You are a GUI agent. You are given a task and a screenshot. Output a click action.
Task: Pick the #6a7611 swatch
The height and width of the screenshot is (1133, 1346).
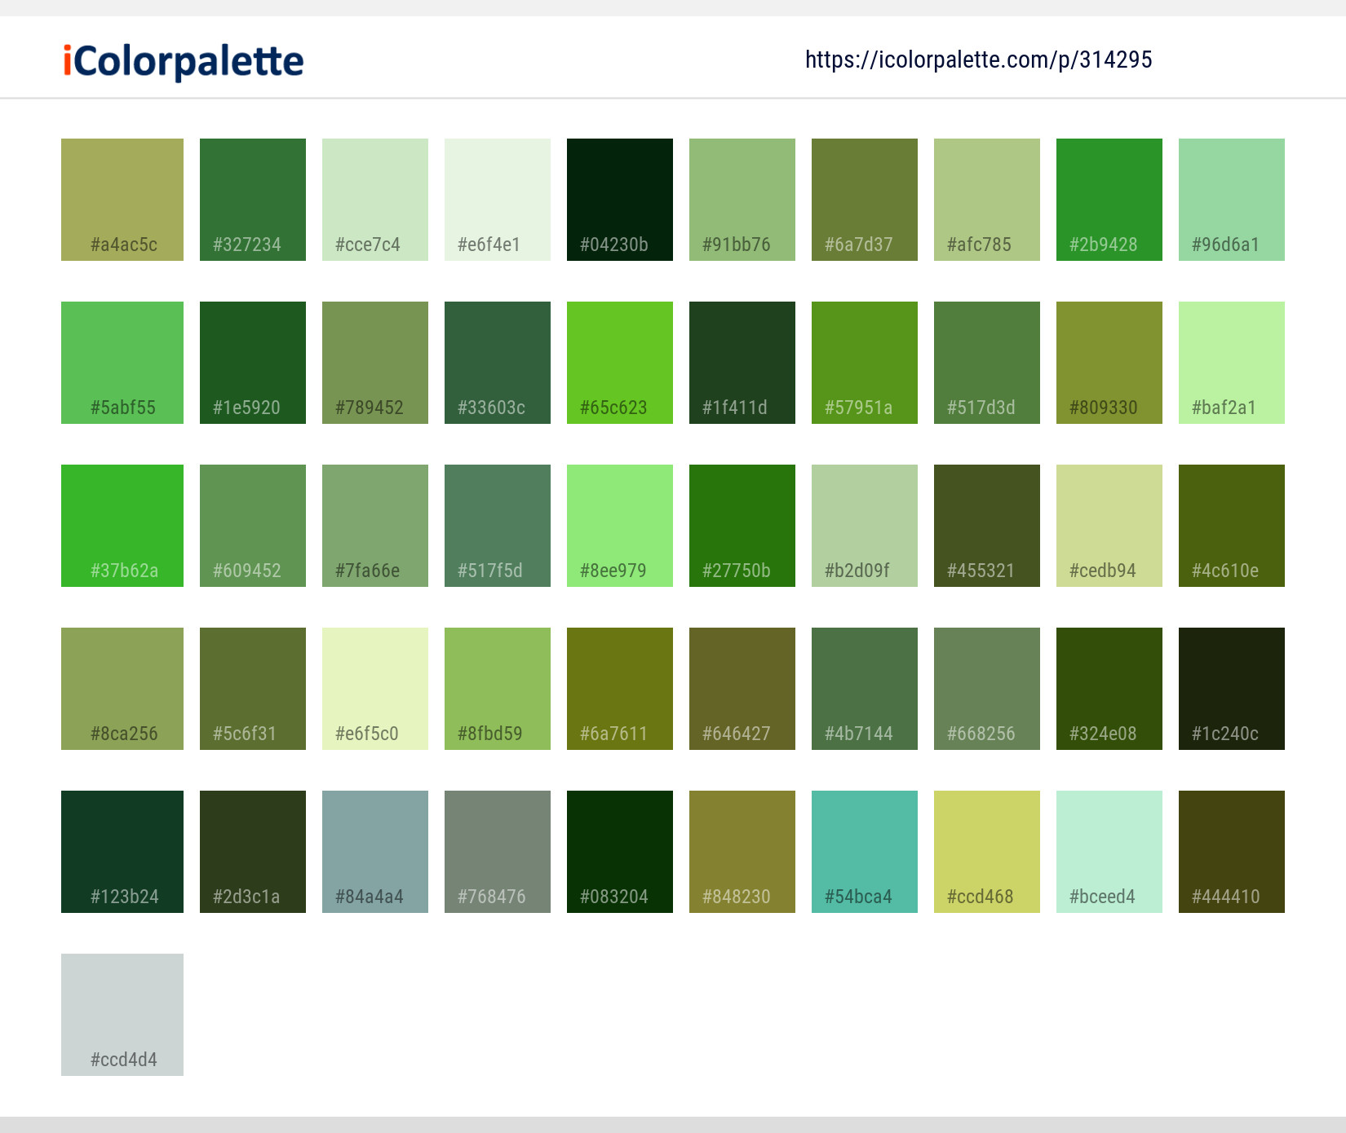pyautogui.click(x=620, y=689)
